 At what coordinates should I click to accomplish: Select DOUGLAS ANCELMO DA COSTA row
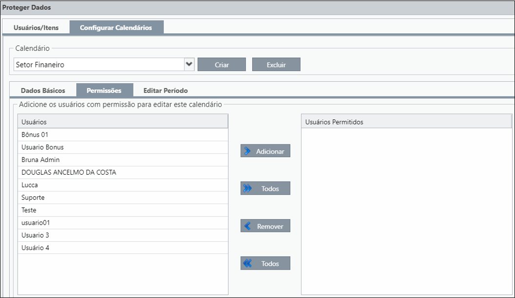tap(123, 172)
